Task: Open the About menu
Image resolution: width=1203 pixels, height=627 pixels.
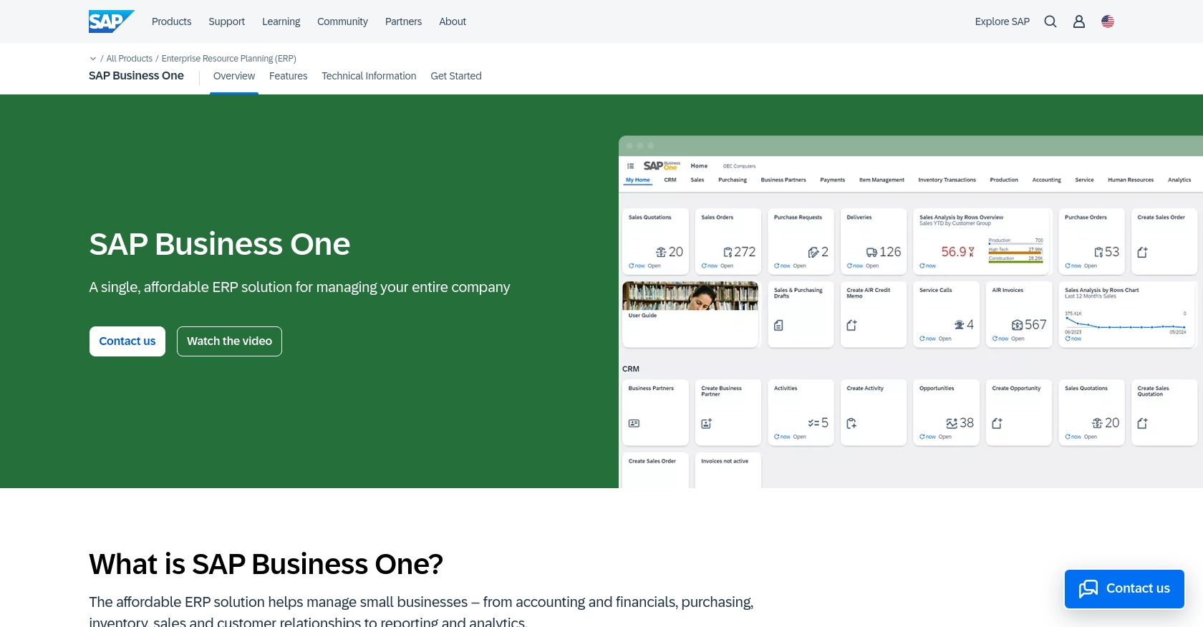Action: pyautogui.click(x=453, y=21)
